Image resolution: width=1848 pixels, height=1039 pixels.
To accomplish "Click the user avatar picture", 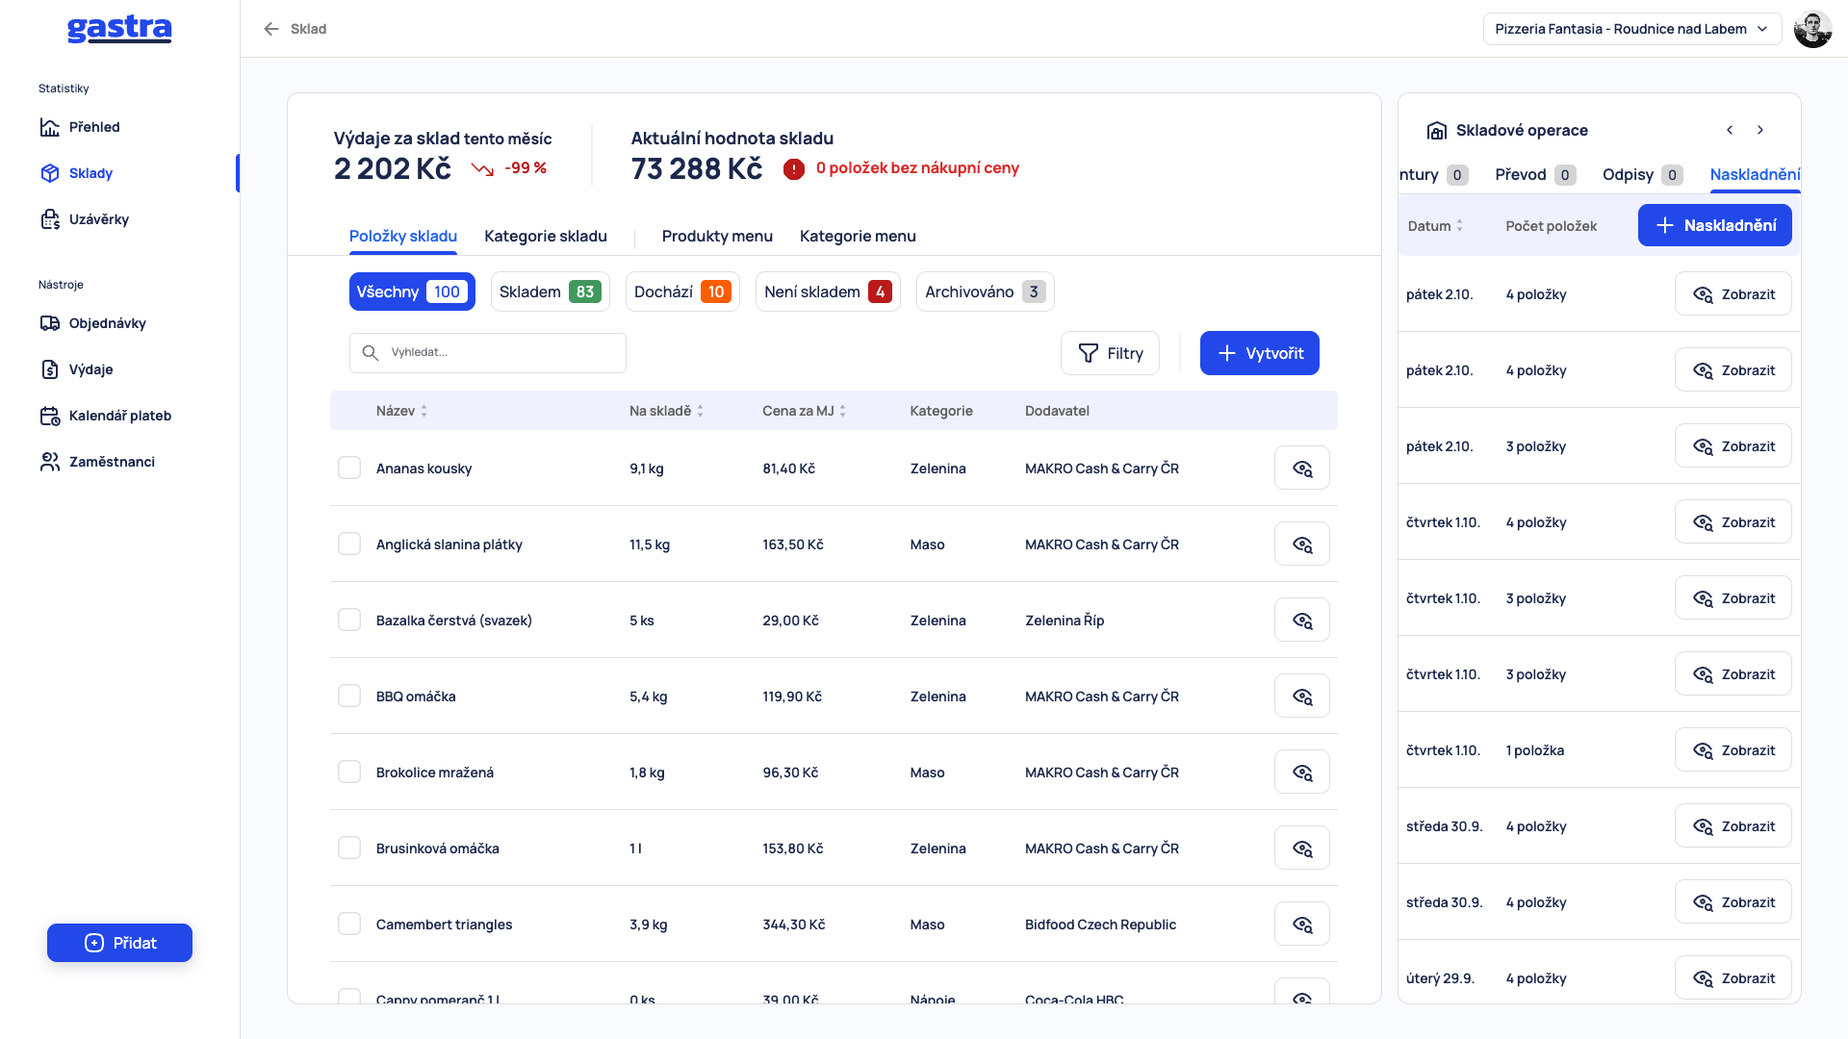I will (1812, 29).
